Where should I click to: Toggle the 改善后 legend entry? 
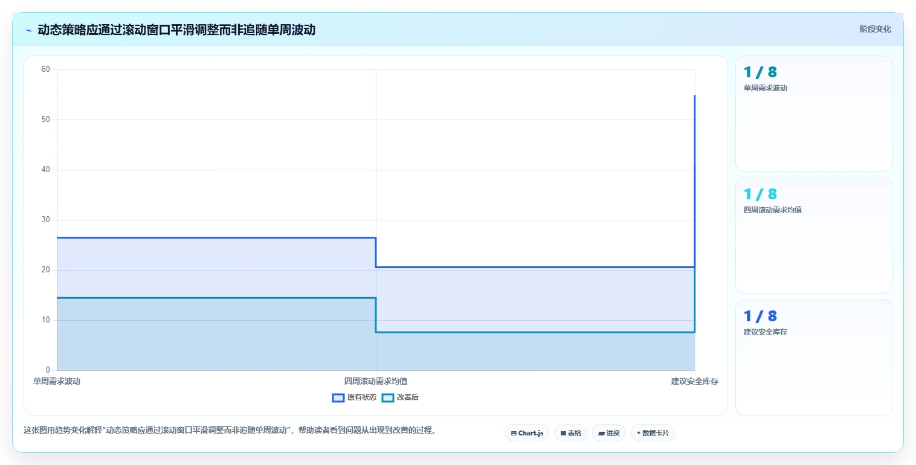pyautogui.click(x=401, y=397)
